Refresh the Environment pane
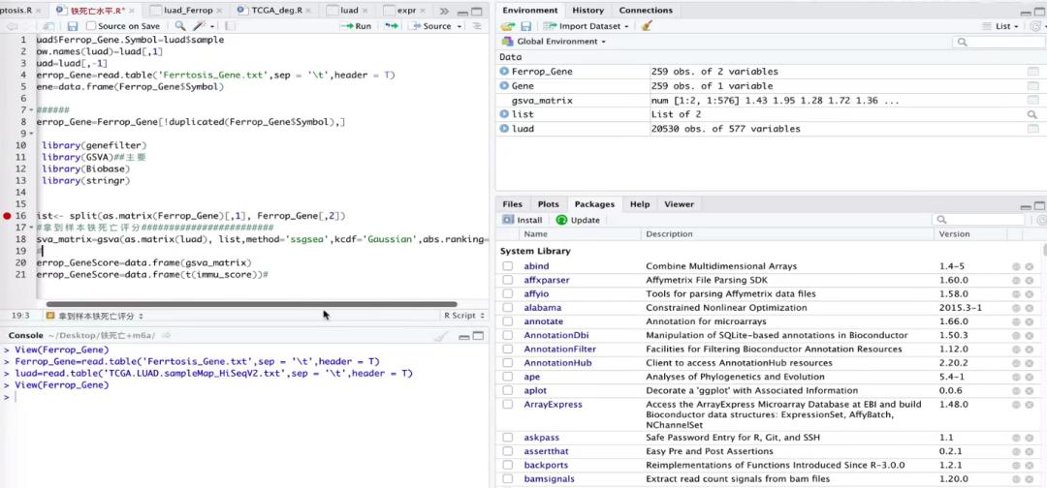 (x=1035, y=26)
